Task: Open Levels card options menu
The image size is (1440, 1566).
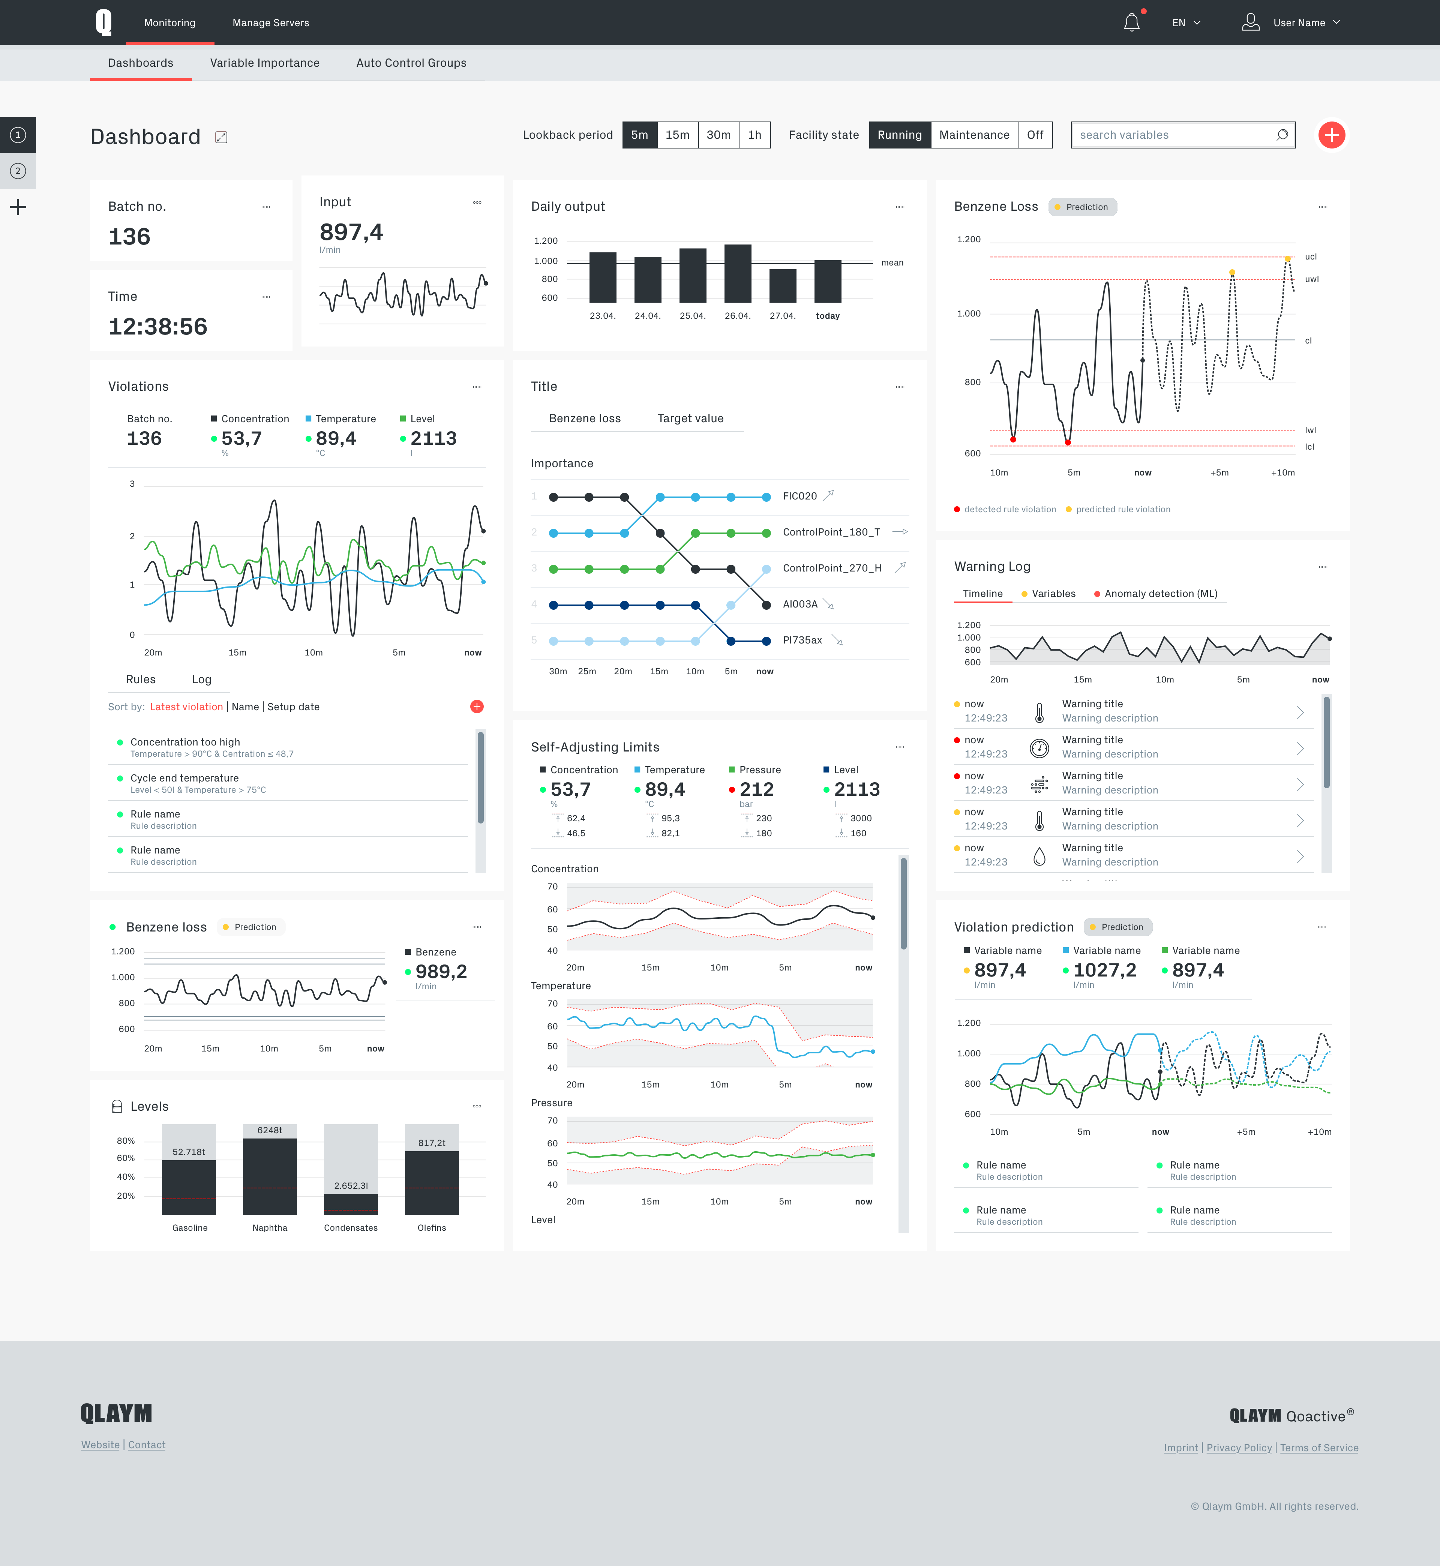Action: point(477,1106)
